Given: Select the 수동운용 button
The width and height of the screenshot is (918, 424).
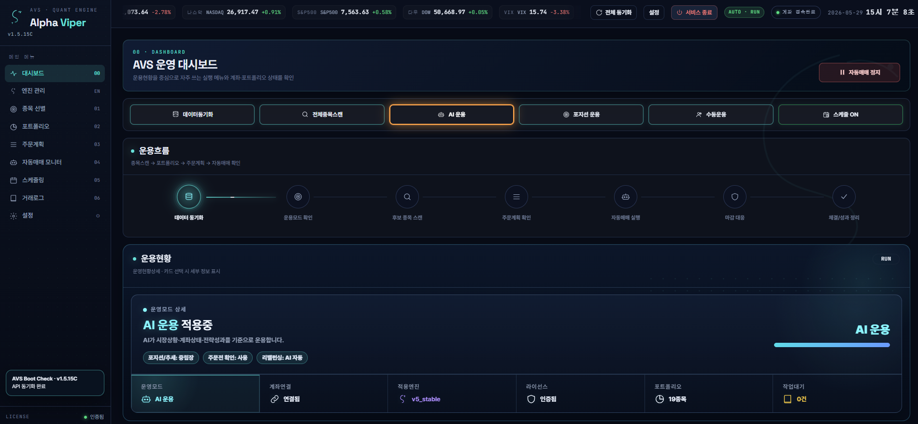Looking at the screenshot, I should coord(711,115).
